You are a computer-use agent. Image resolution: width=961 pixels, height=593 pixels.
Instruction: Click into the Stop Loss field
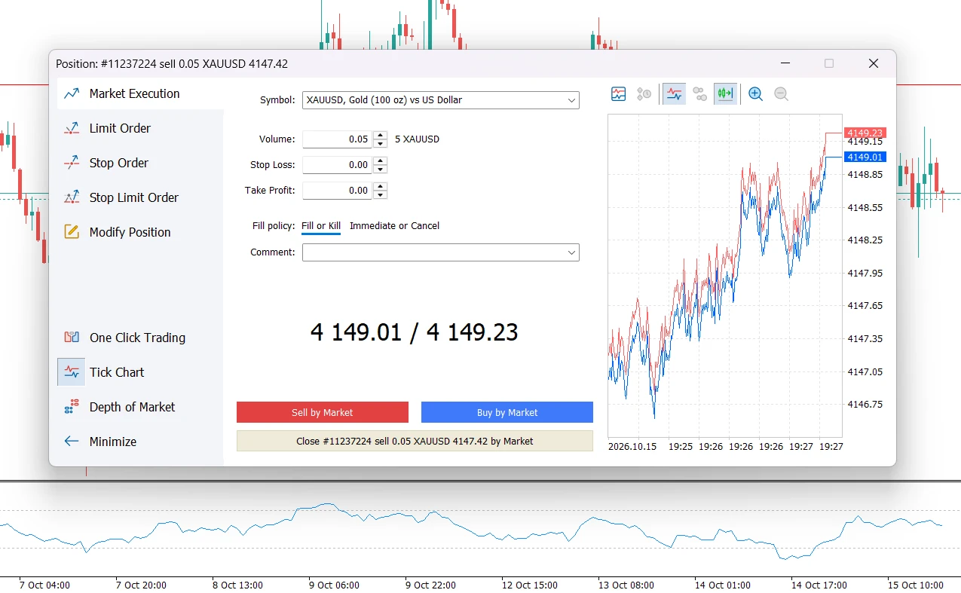[338, 165]
